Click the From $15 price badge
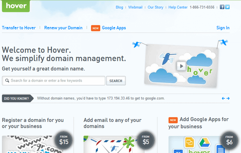The width and height of the screenshot is (241, 153). tap(64, 140)
